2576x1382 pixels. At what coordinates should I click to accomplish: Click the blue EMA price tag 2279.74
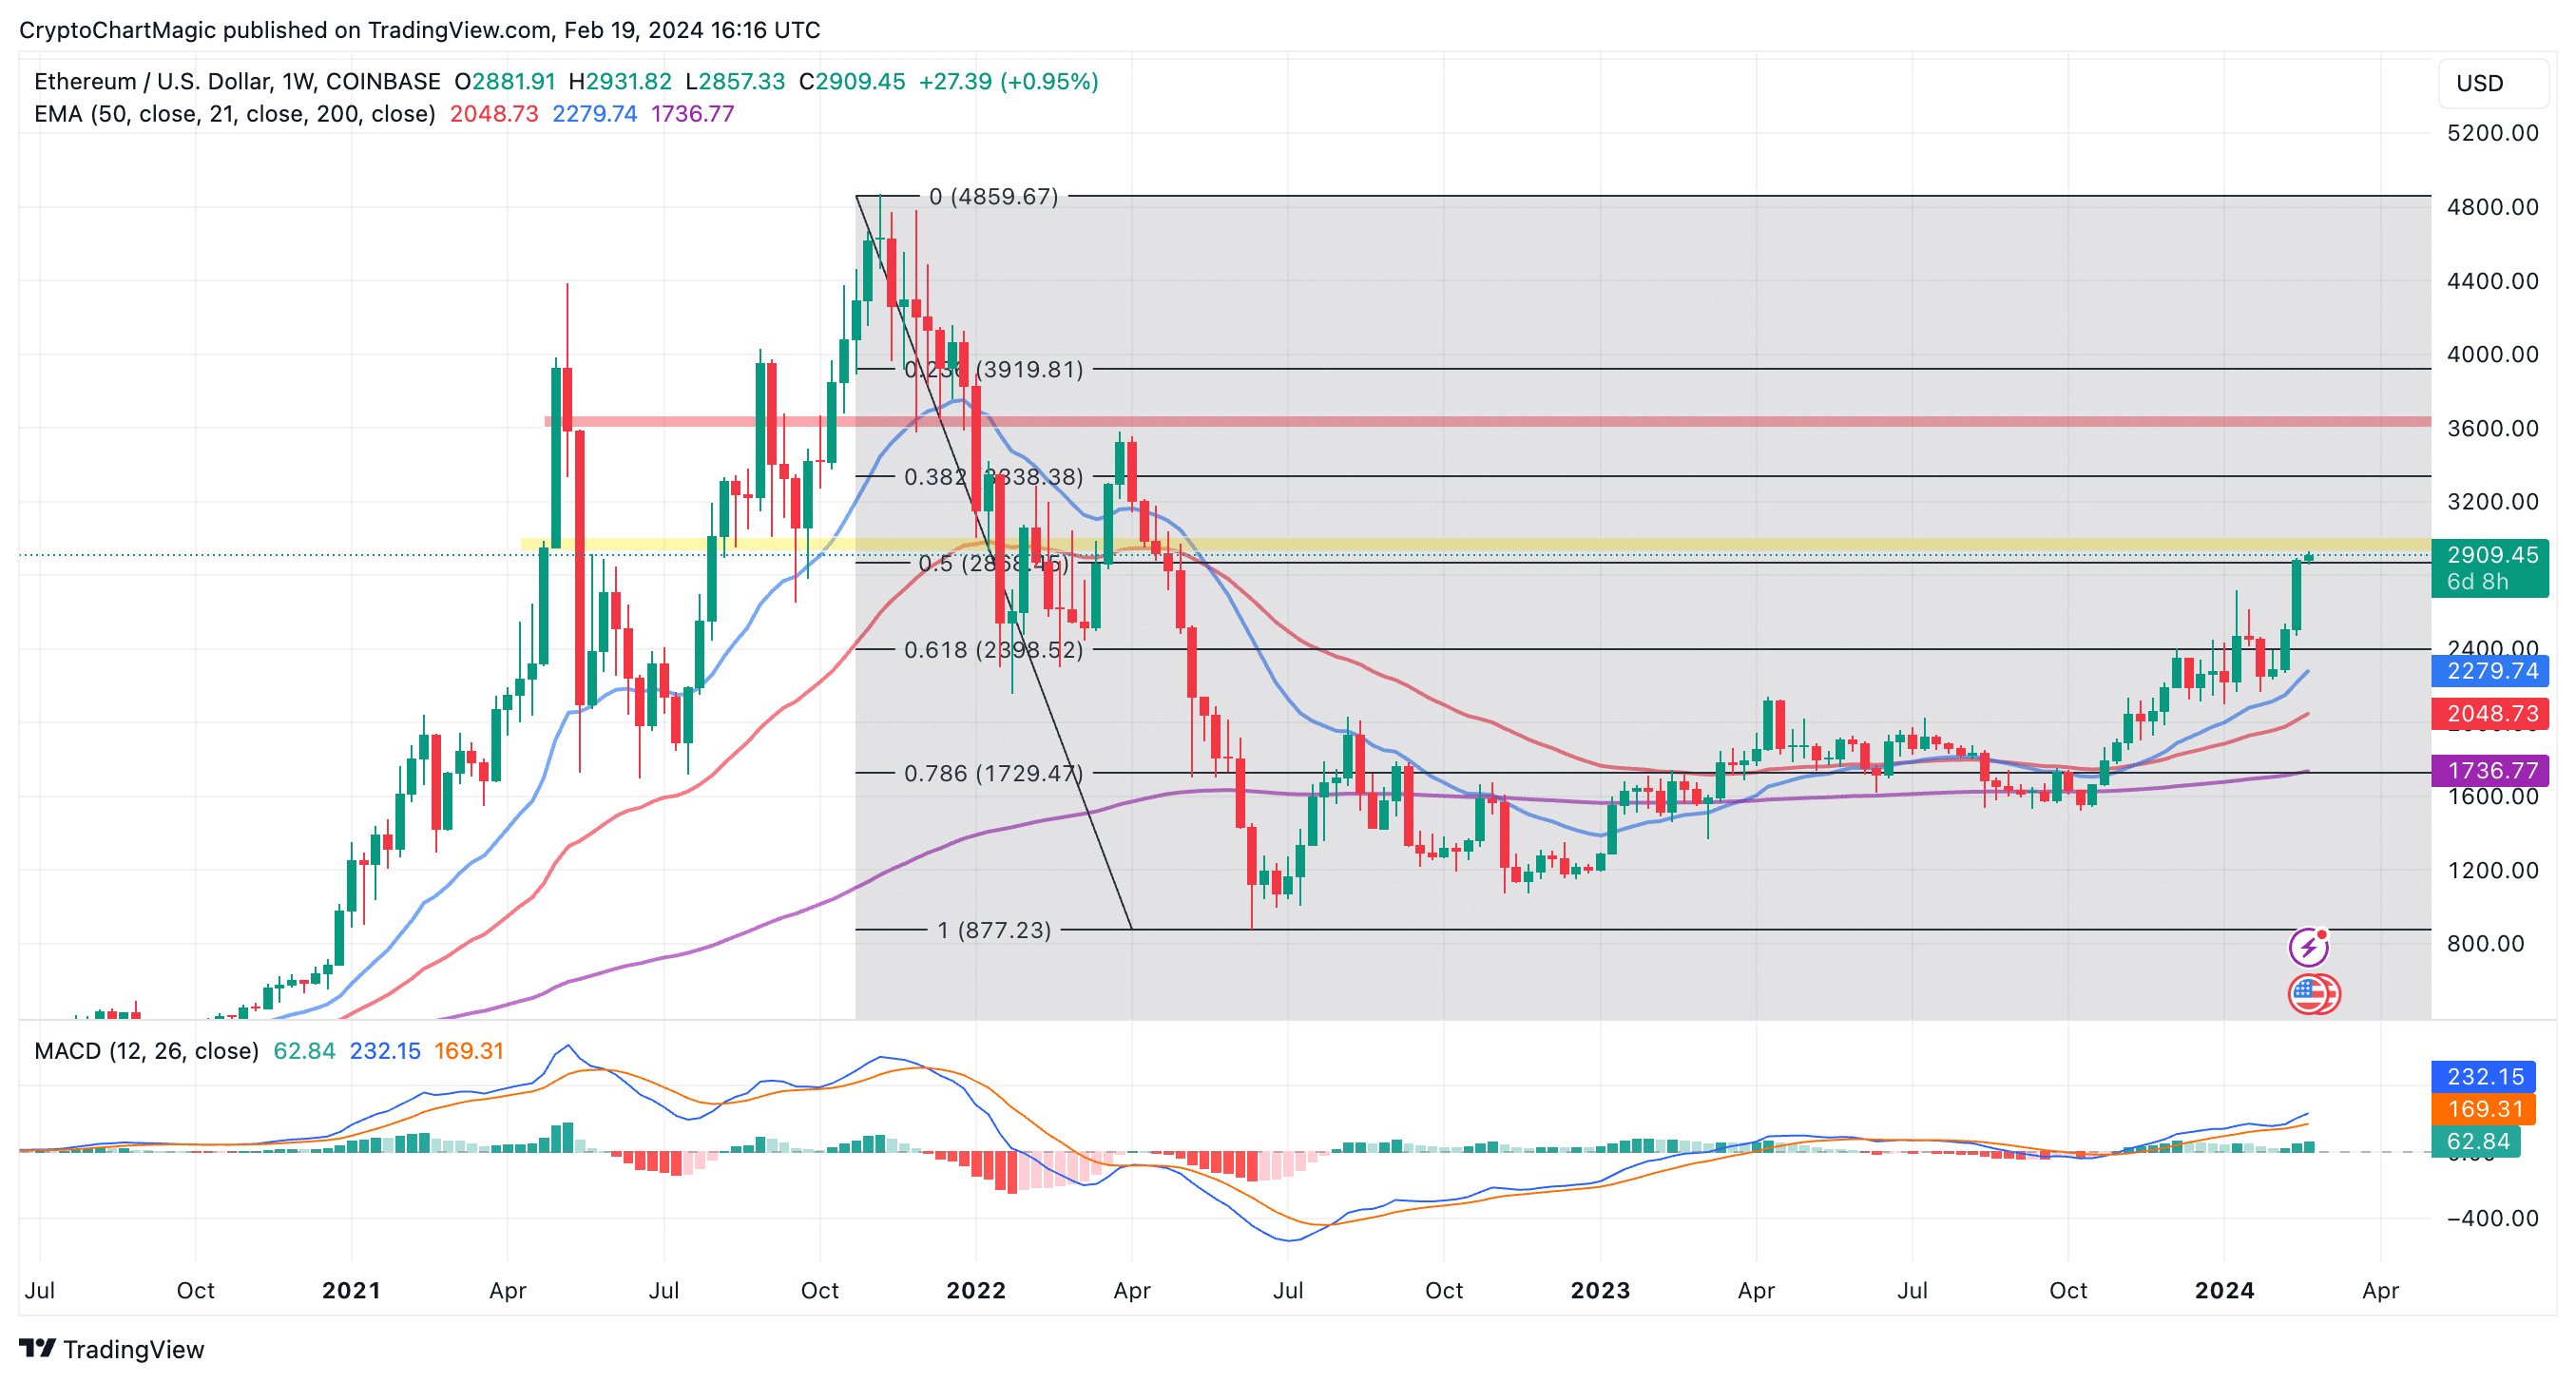click(2491, 671)
